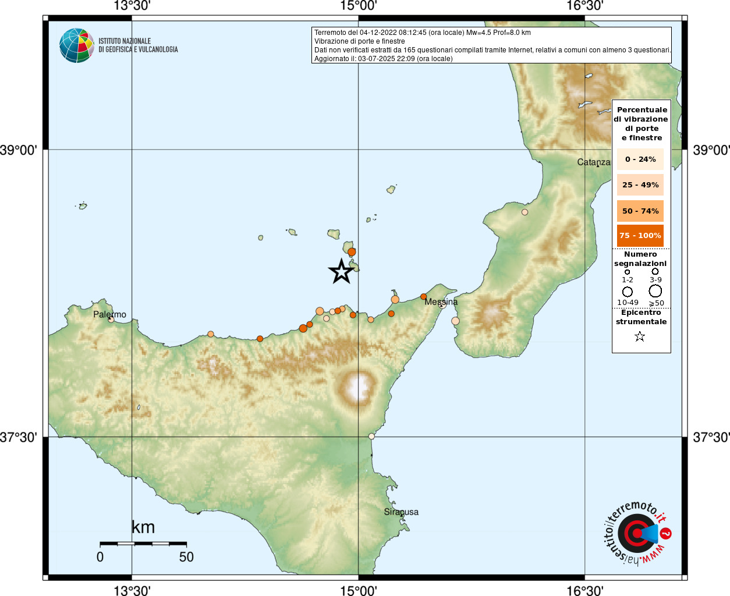Viewport: 730px width, 596px height.
Task: Click the pale circle on Calabria's west coast
Action: point(525,212)
